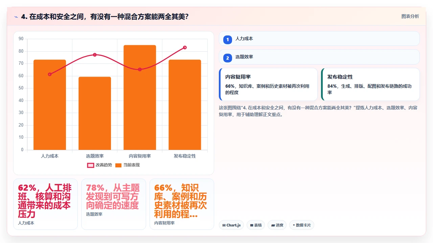Select the 进度 tag
433x243 pixels.
[277, 225]
